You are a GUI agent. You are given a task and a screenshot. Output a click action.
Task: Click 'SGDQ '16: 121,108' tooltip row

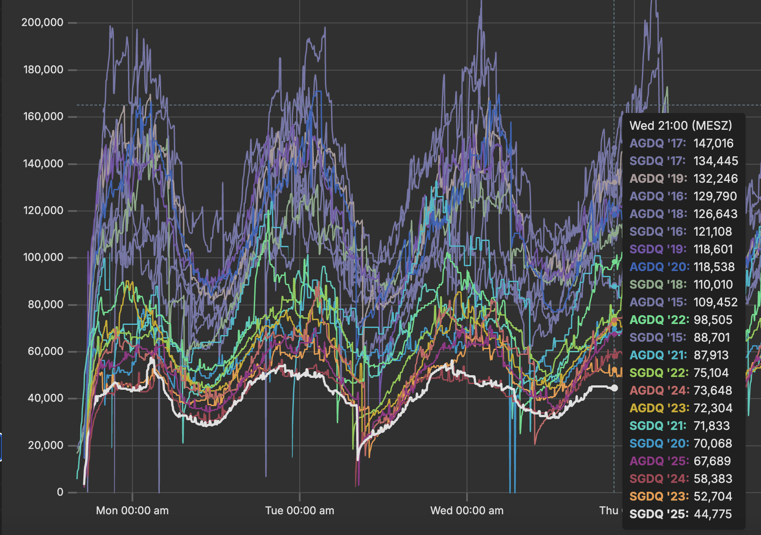pyautogui.click(x=681, y=232)
